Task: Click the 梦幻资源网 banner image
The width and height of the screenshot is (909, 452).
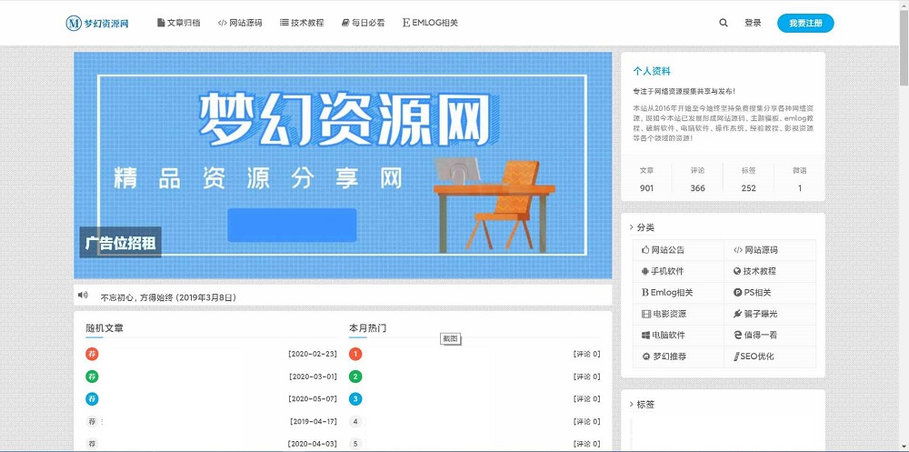Action: 343,166
